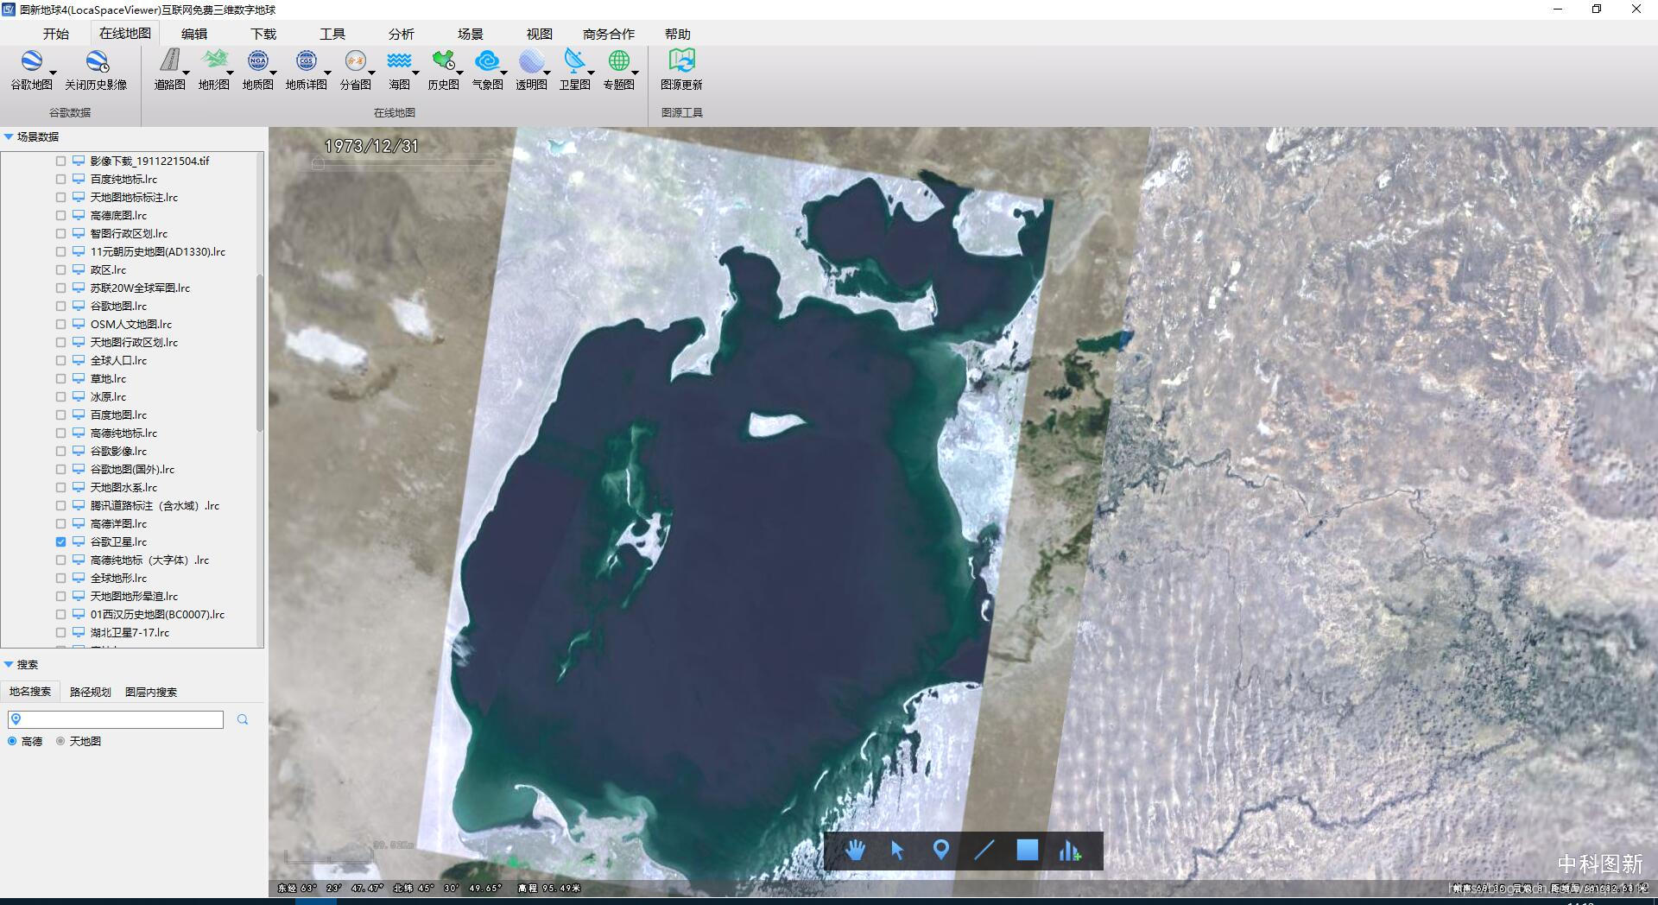Open the 地质图 dropdown arrow

273,73
